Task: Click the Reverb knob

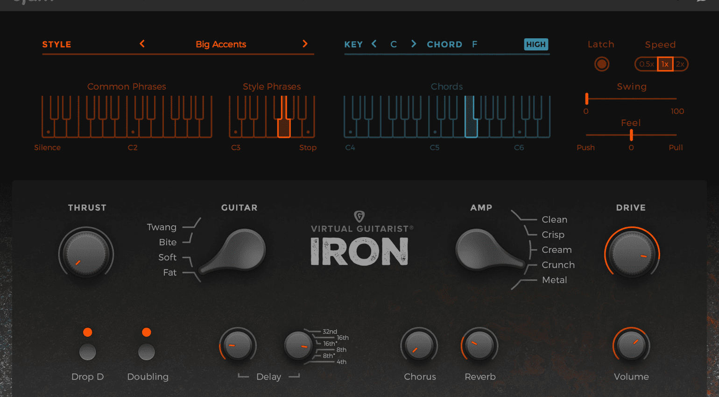Action: [x=479, y=346]
